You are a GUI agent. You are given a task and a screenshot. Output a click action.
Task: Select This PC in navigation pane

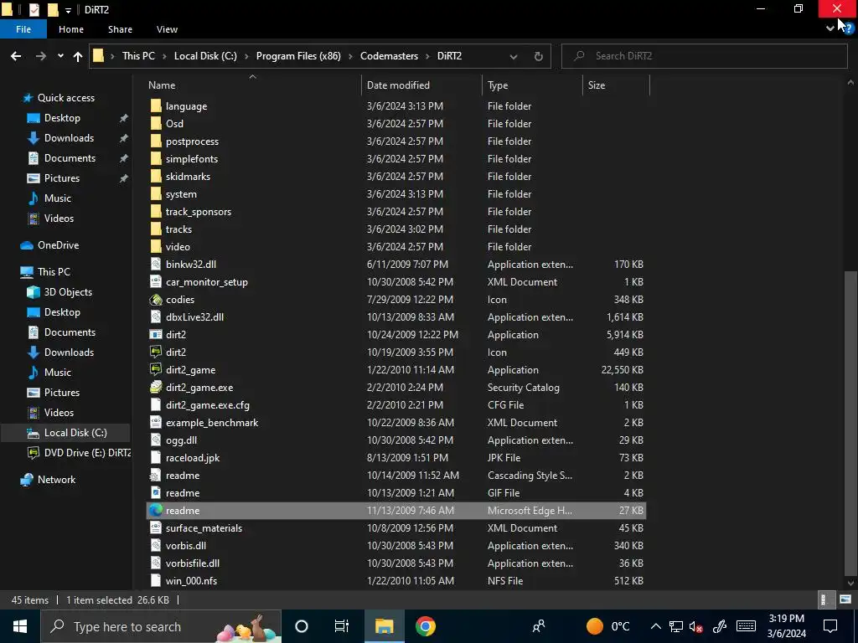tap(54, 272)
